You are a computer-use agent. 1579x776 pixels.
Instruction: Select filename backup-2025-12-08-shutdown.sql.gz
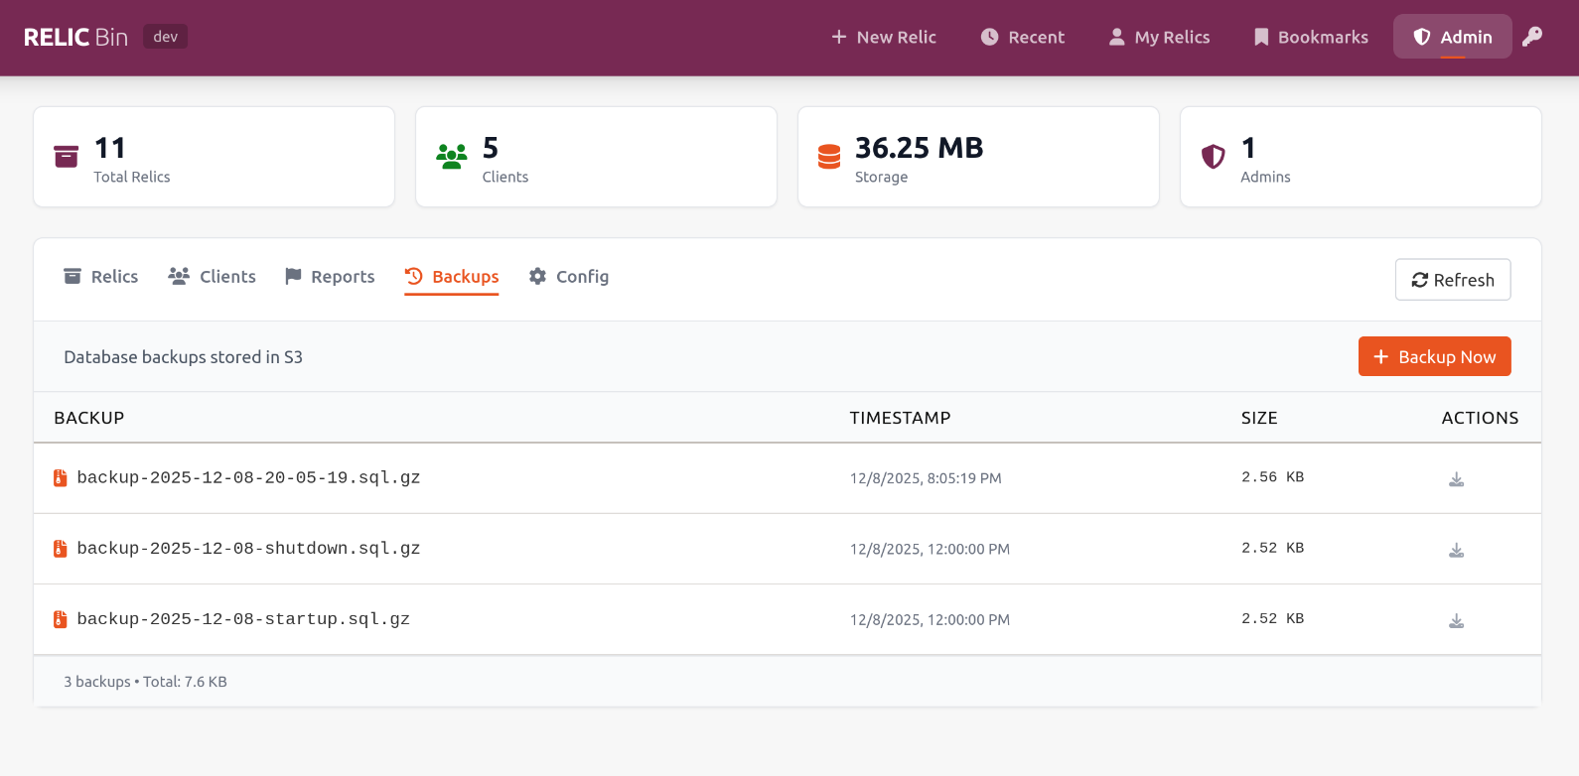click(x=248, y=548)
